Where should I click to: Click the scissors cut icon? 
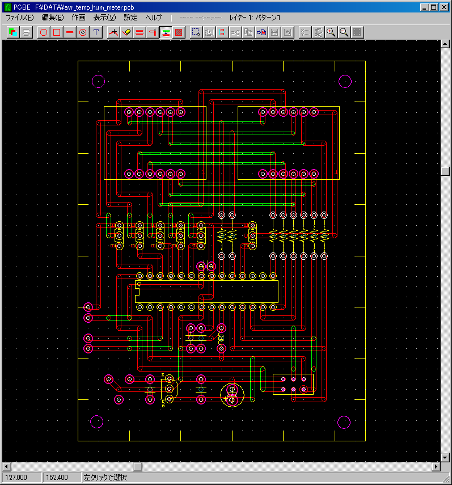coord(235,32)
